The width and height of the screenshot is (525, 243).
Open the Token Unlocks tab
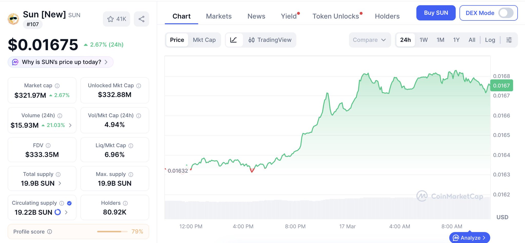coord(336,16)
